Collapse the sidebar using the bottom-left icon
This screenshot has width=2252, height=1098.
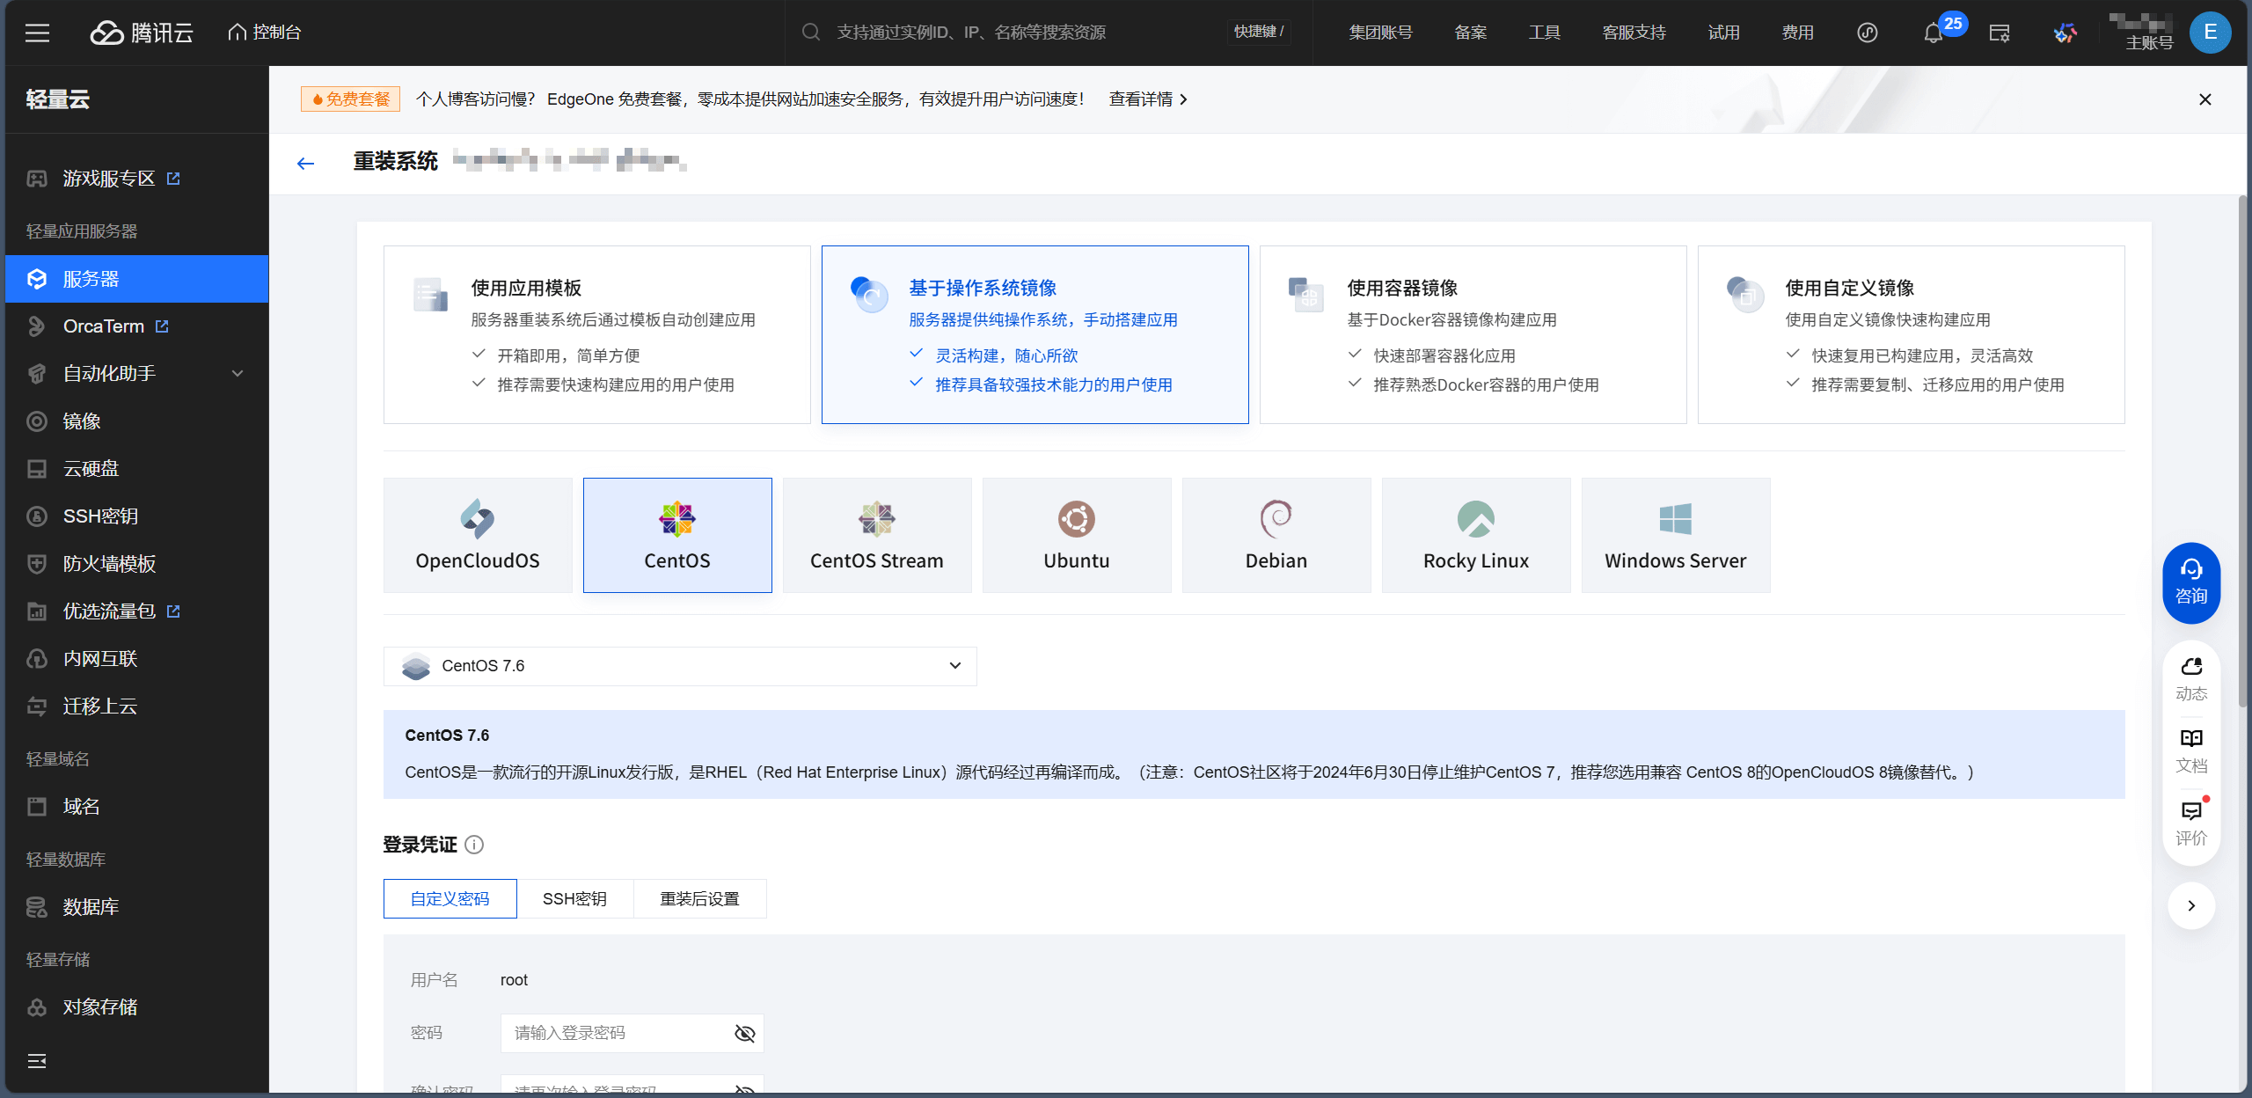pyautogui.click(x=37, y=1061)
